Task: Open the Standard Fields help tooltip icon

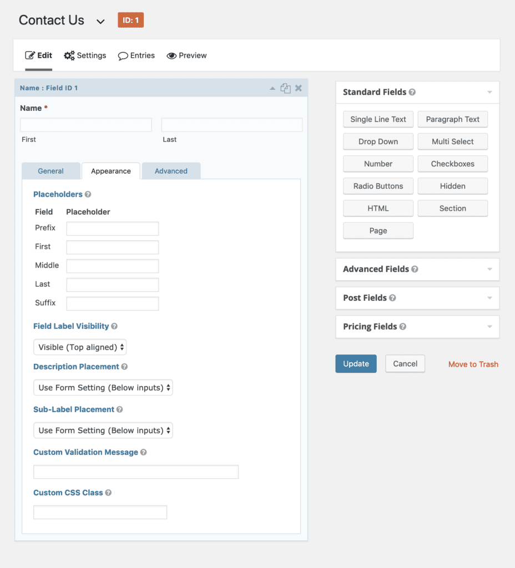Action: click(412, 93)
